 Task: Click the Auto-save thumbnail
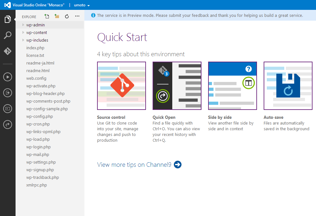[288, 86]
